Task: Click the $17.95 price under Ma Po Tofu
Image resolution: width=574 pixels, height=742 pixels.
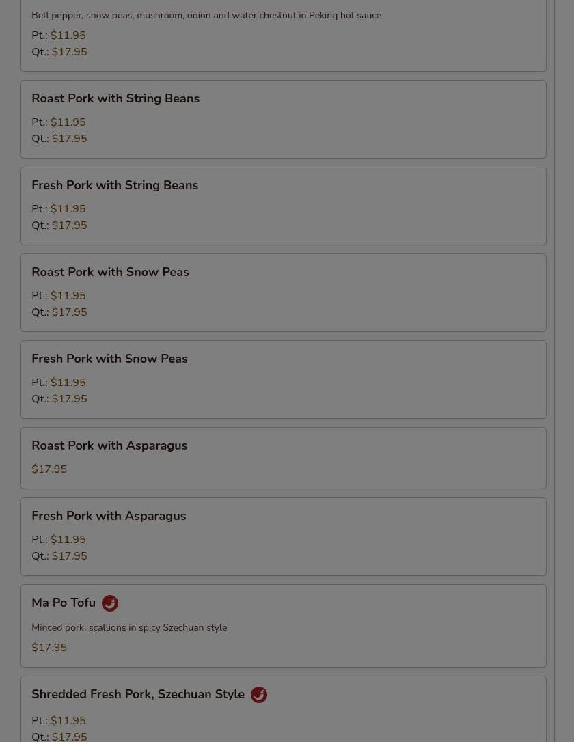Action: [x=49, y=648]
